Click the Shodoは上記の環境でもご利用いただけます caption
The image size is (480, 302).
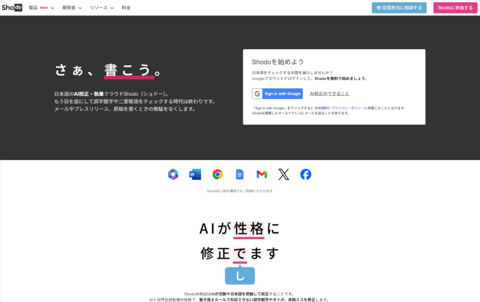coord(240,191)
